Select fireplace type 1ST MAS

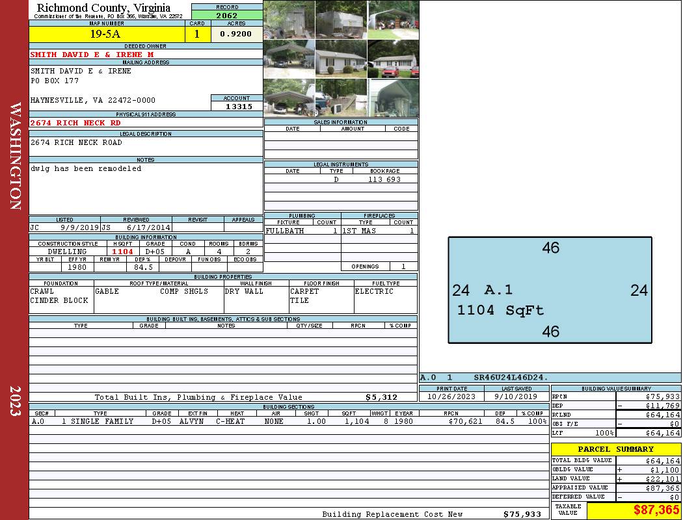pos(359,231)
